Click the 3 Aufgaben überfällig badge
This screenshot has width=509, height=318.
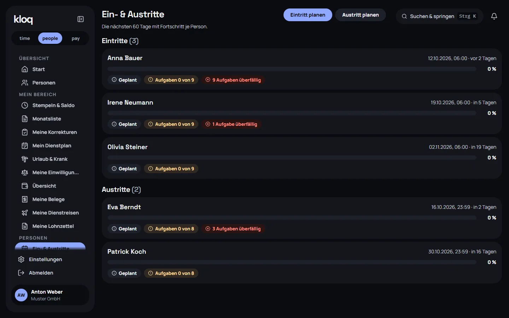[x=233, y=229]
